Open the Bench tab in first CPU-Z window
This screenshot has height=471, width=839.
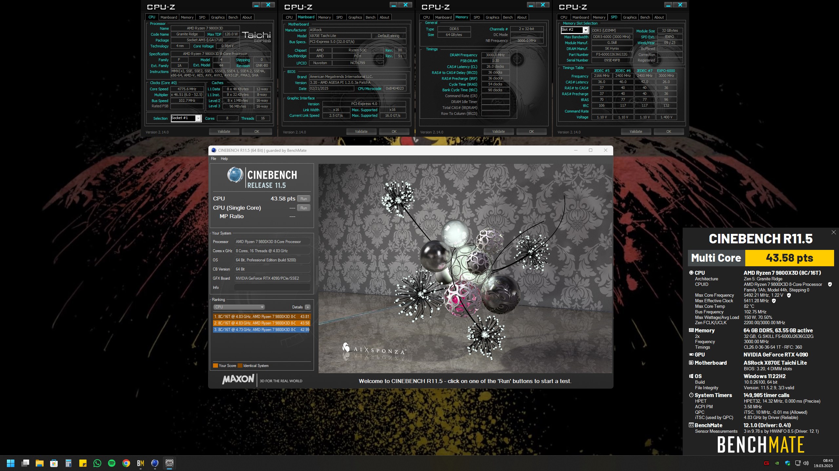(x=233, y=17)
